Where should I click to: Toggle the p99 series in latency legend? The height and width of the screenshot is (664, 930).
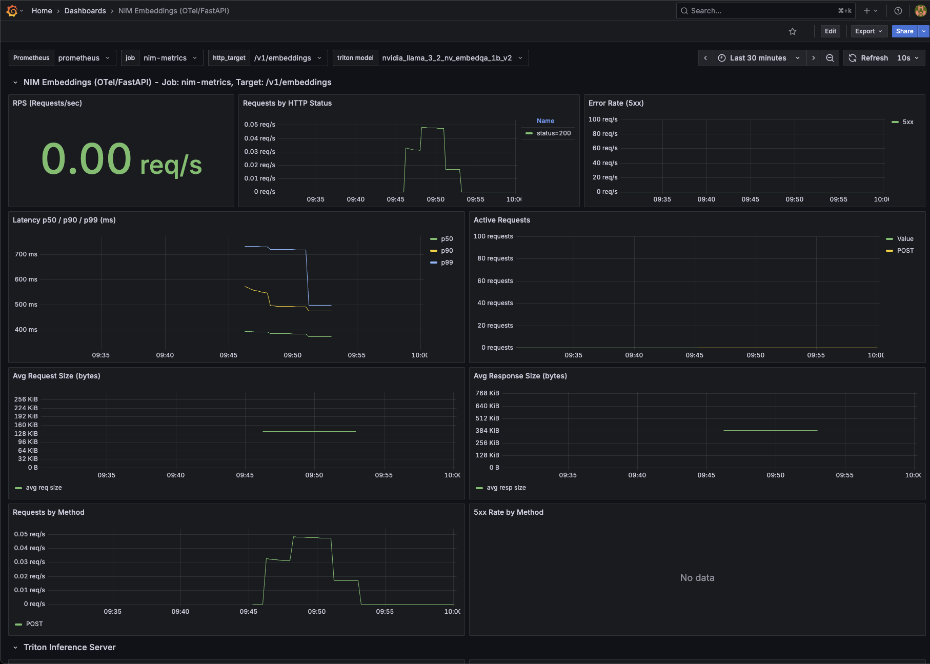[x=447, y=262]
